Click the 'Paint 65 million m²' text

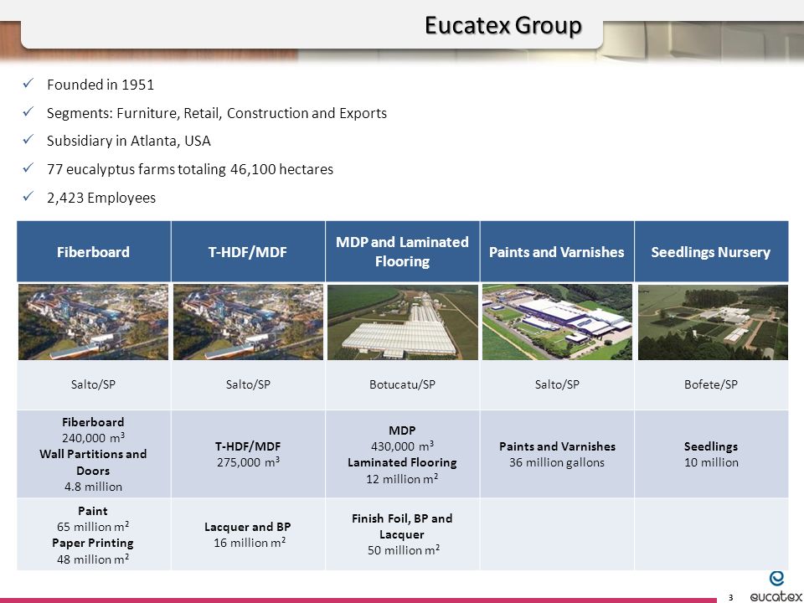[93, 518]
